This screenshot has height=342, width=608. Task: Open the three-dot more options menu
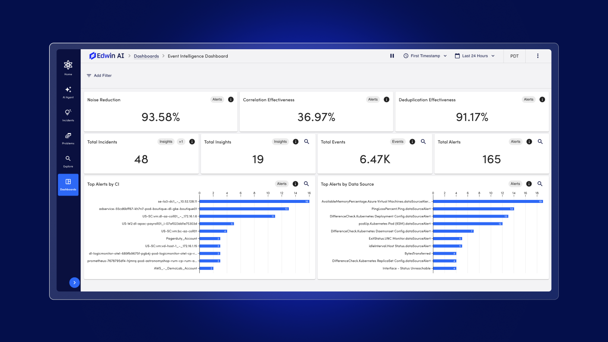coord(538,56)
